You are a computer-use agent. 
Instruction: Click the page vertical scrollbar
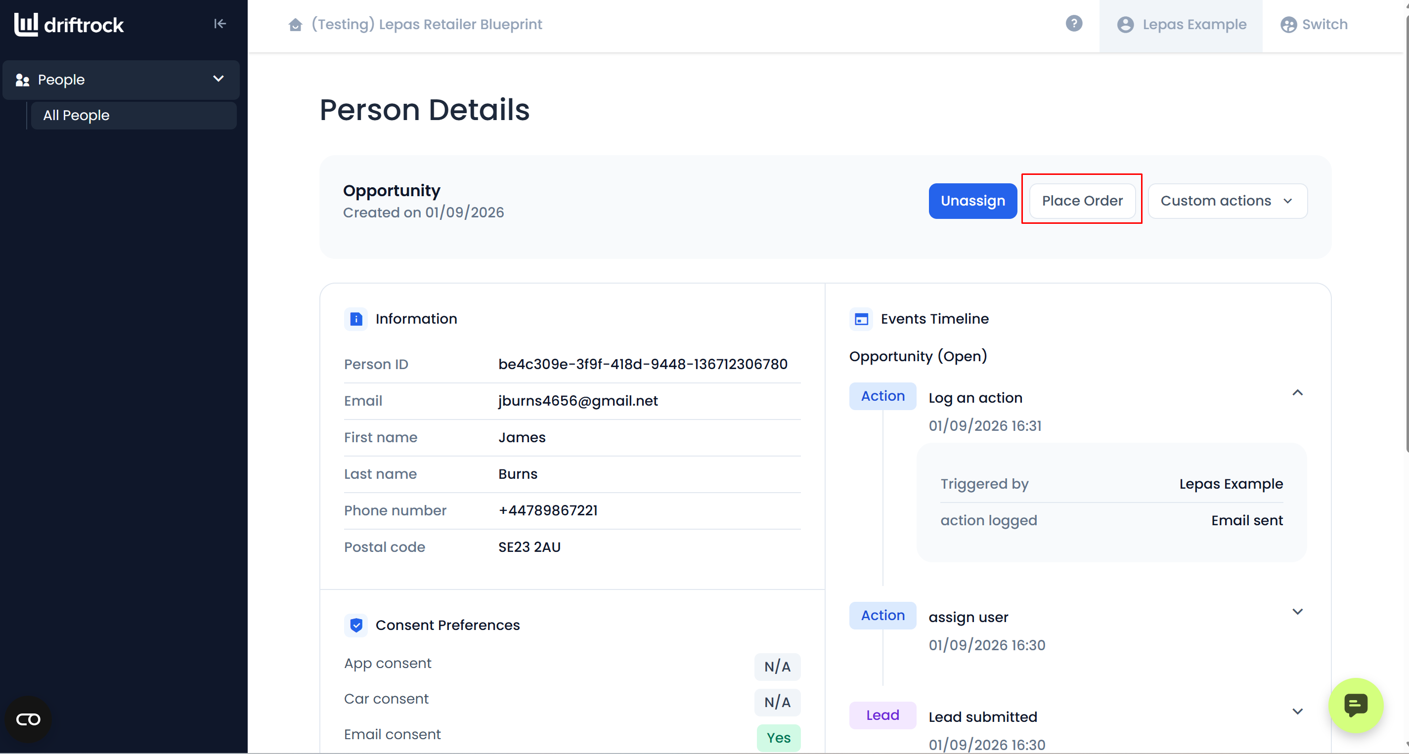pos(1406,235)
